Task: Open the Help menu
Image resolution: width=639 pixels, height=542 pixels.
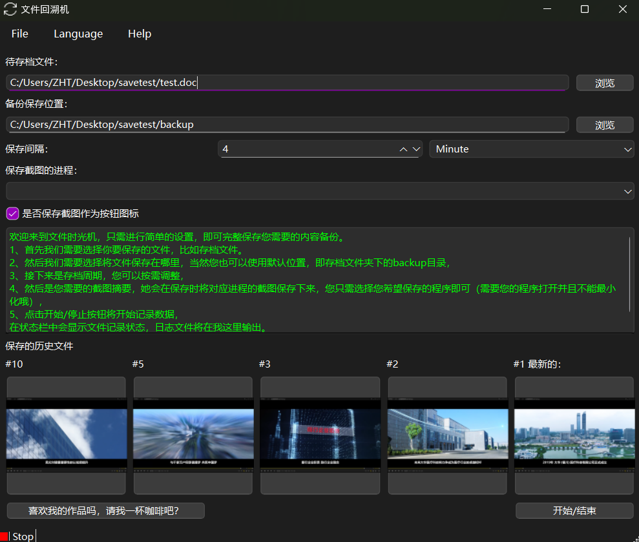Action: click(x=140, y=34)
